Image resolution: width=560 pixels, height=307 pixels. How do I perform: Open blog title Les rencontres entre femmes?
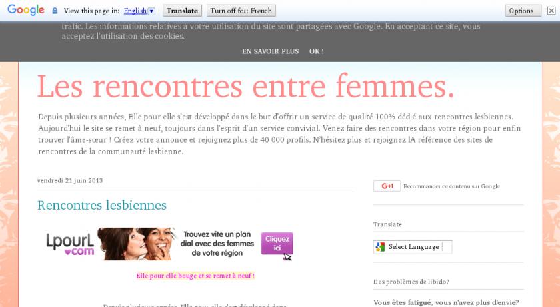[x=246, y=86]
